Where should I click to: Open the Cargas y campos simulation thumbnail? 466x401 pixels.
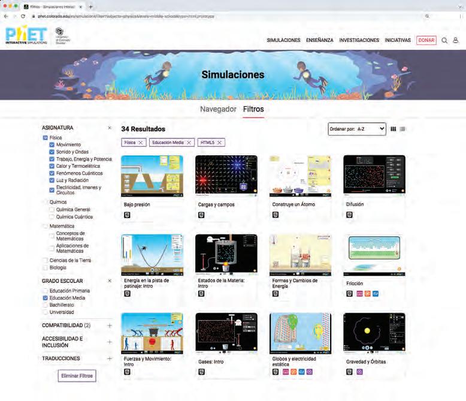(x=226, y=176)
